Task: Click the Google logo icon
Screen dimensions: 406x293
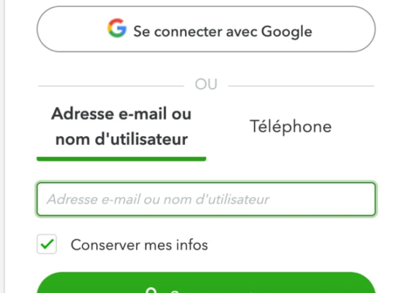Action: point(117,28)
